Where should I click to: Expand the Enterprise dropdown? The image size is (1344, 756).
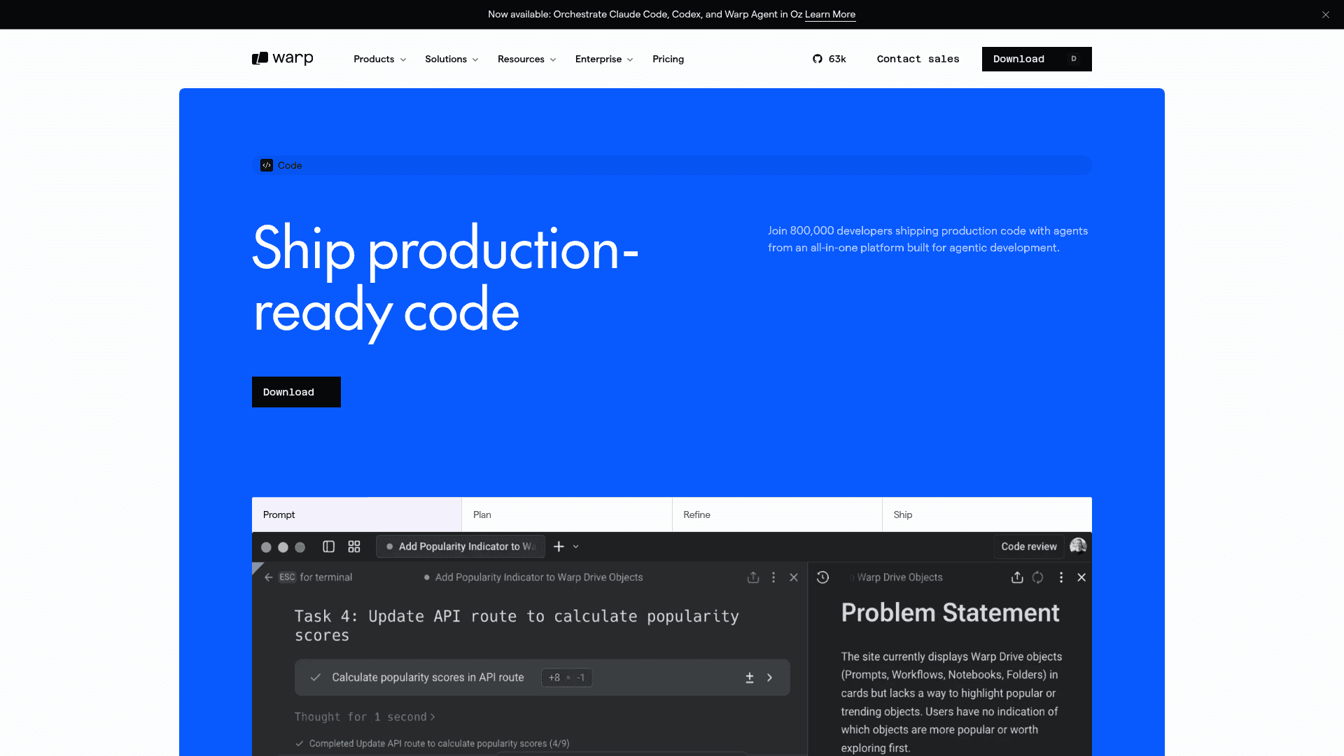pos(604,59)
